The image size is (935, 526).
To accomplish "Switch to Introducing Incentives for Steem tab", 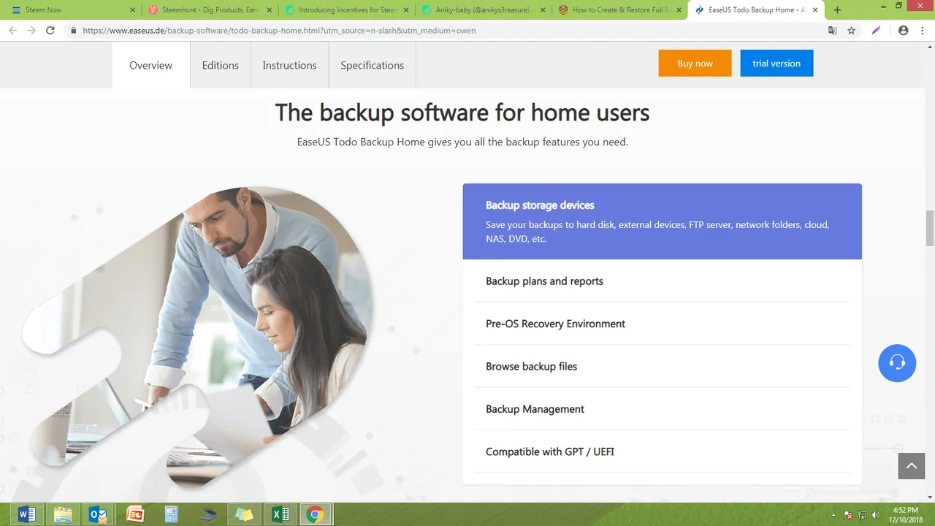I will point(347,10).
